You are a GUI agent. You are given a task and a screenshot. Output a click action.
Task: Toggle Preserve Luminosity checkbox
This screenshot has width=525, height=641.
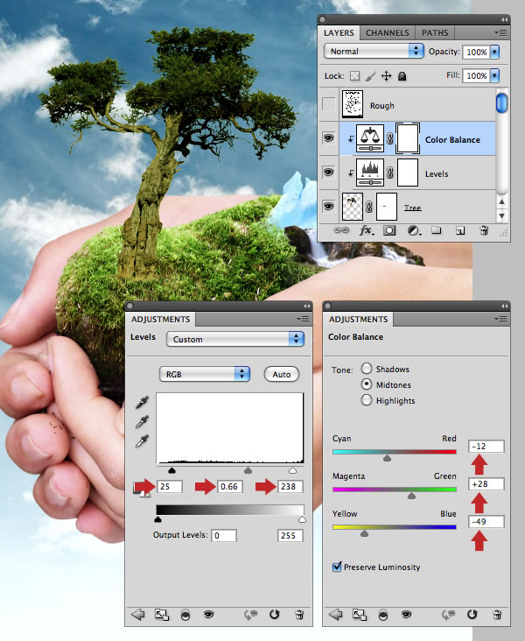[x=337, y=567]
